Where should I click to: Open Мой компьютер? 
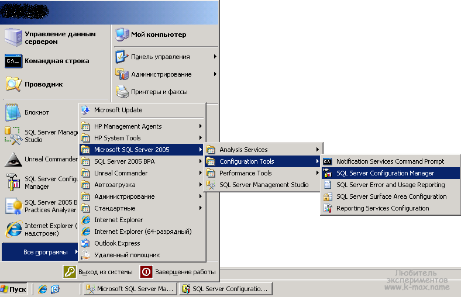click(166, 34)
